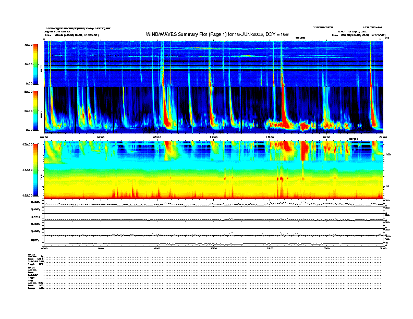Screen dimensions: 413x319
Task: Click the 16:00 tick label below RAD1
Action: point(270,137)
